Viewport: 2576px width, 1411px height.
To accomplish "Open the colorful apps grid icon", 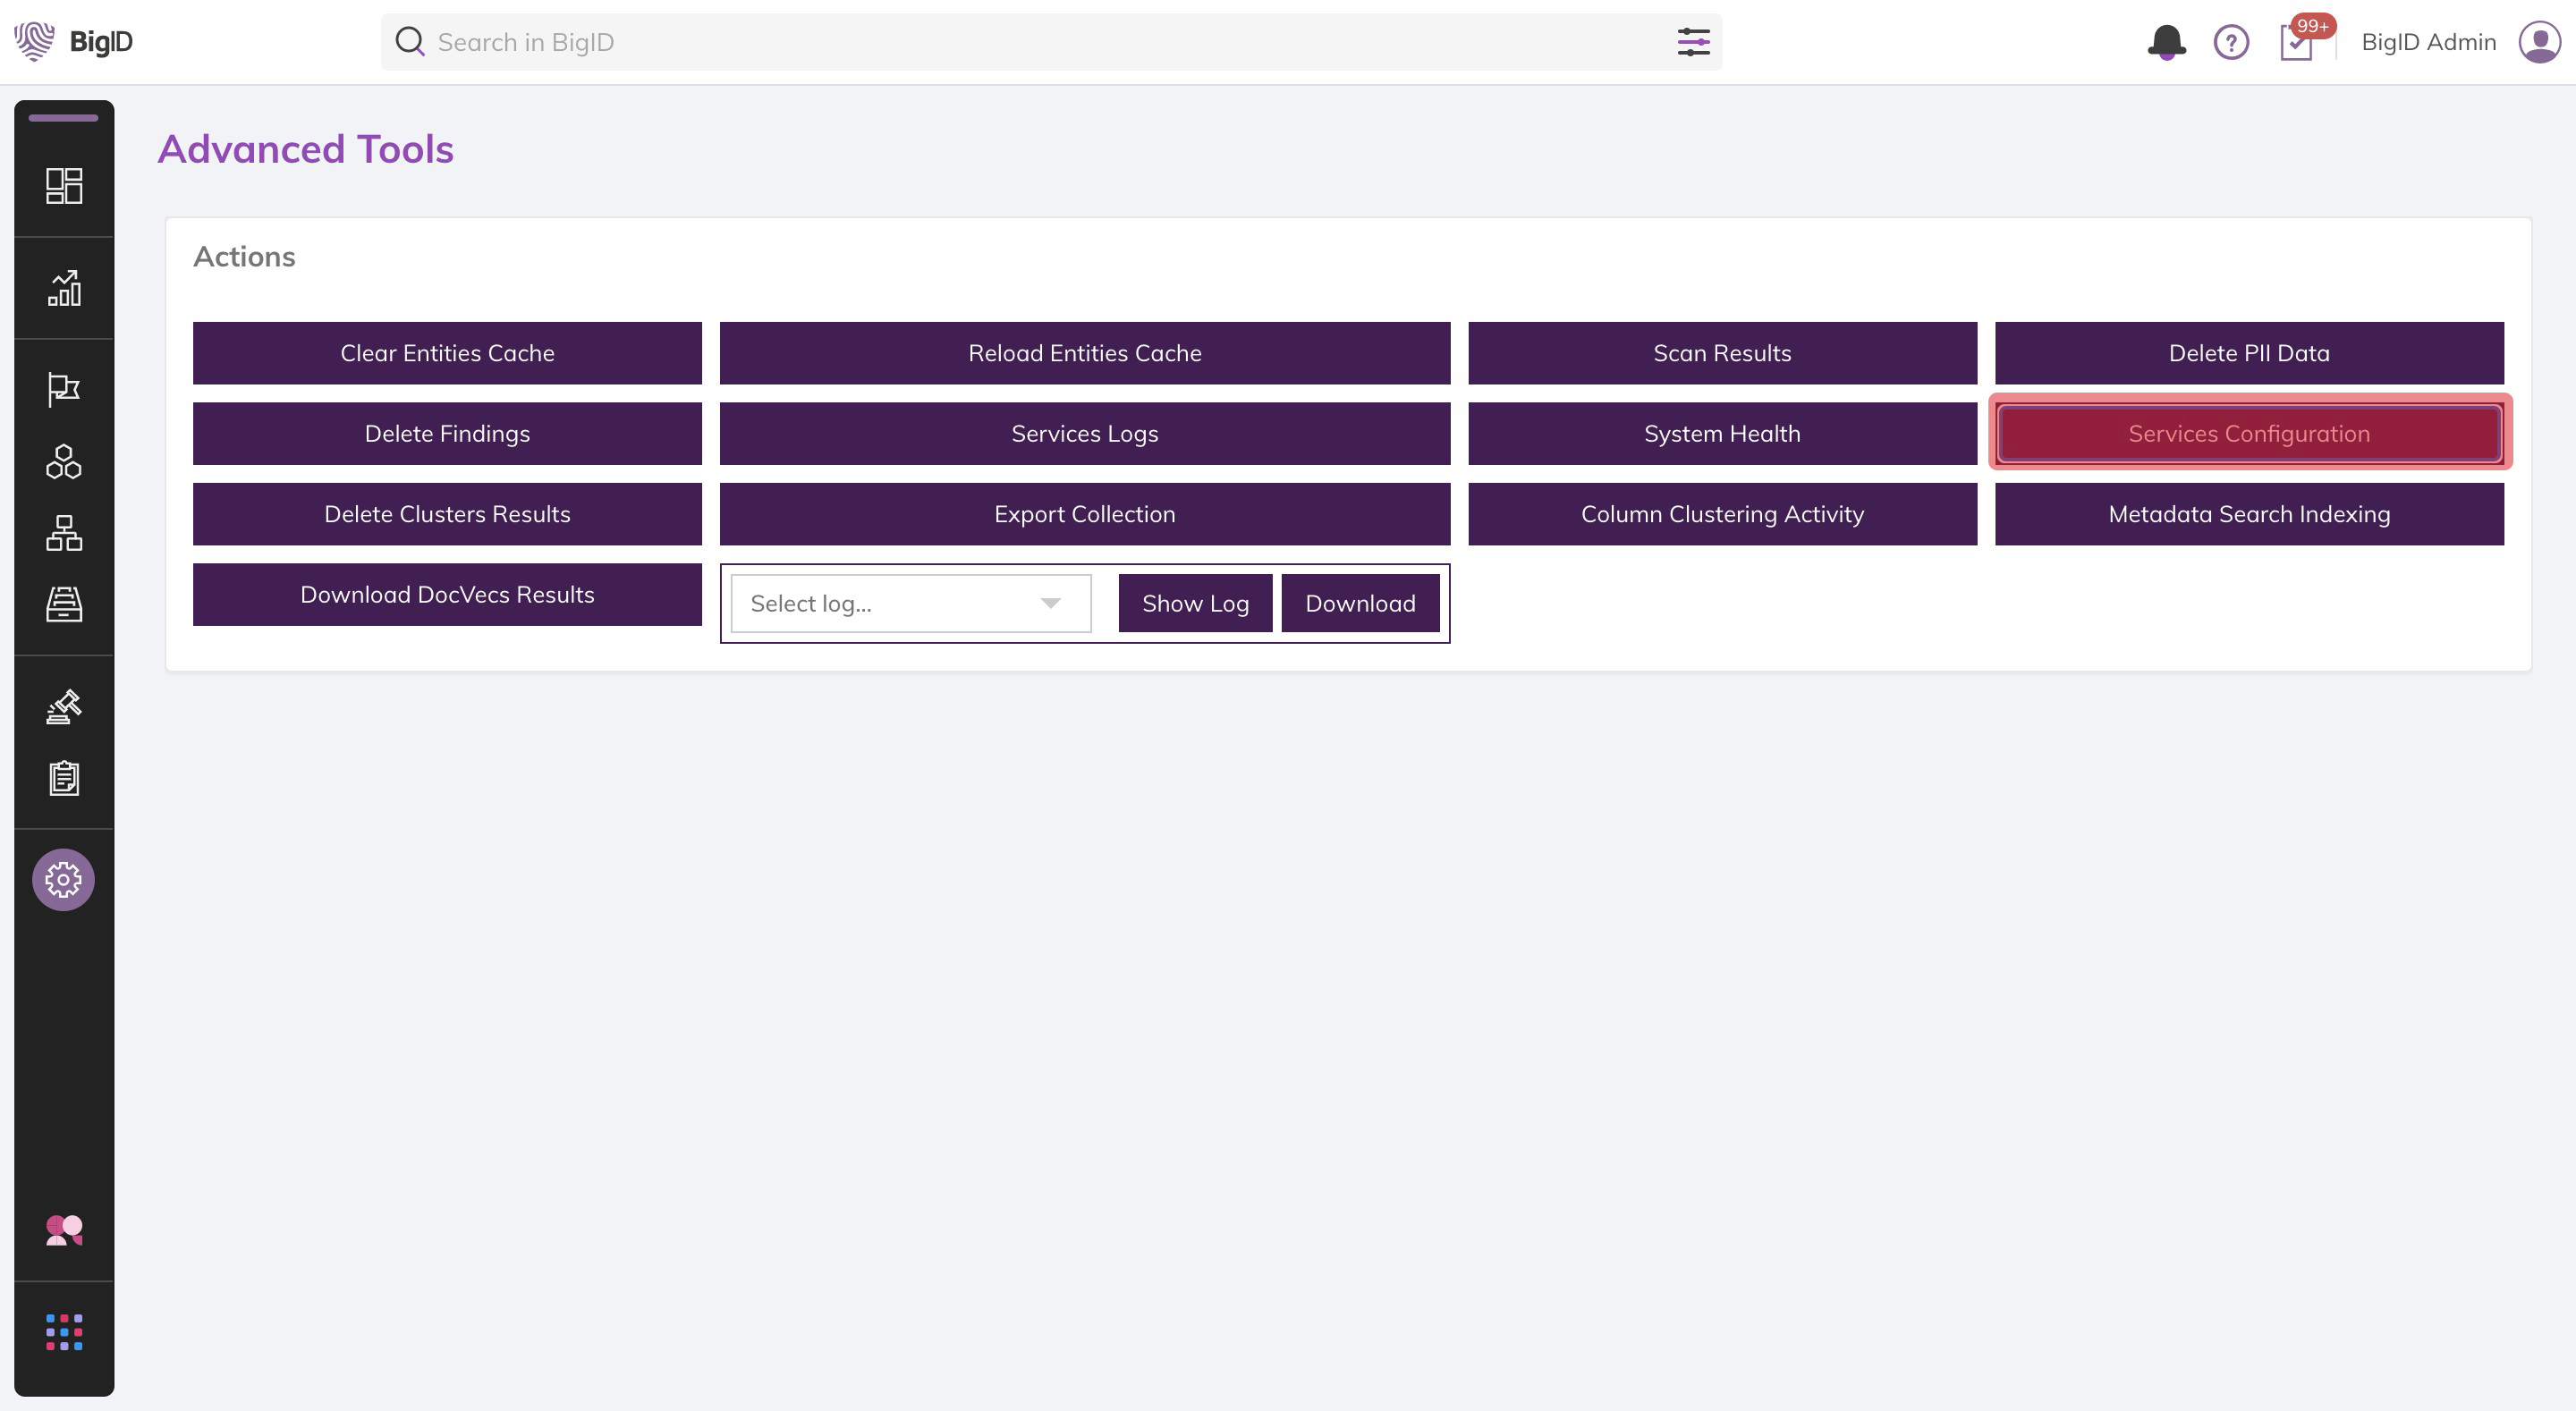I will [64, 1332].
